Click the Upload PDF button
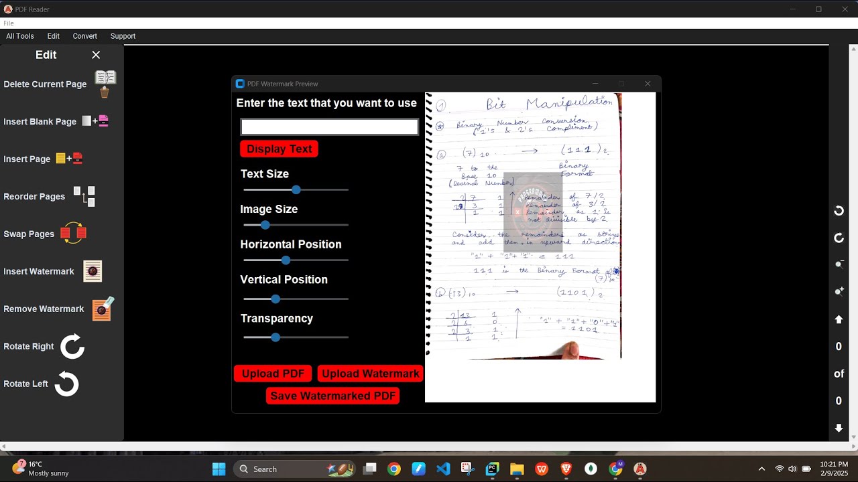 tap(273, 374)
